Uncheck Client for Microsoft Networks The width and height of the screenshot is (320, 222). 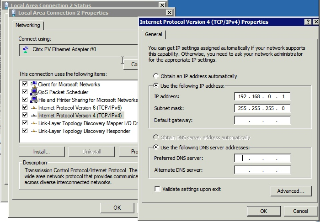tap(25, 84)
